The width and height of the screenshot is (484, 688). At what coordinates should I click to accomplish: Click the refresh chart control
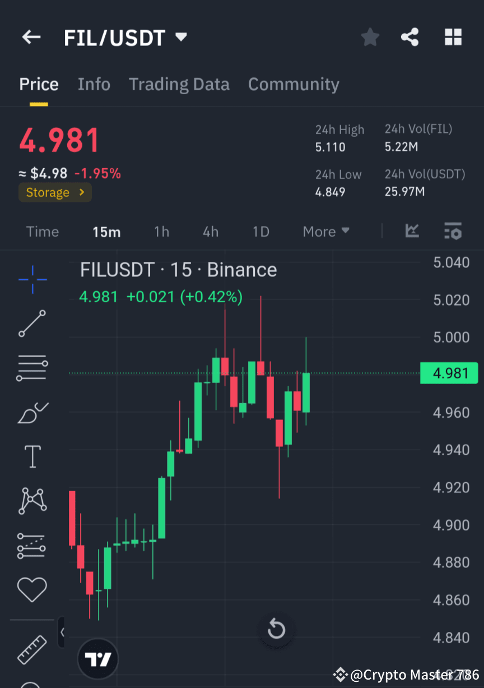(276, 629)
